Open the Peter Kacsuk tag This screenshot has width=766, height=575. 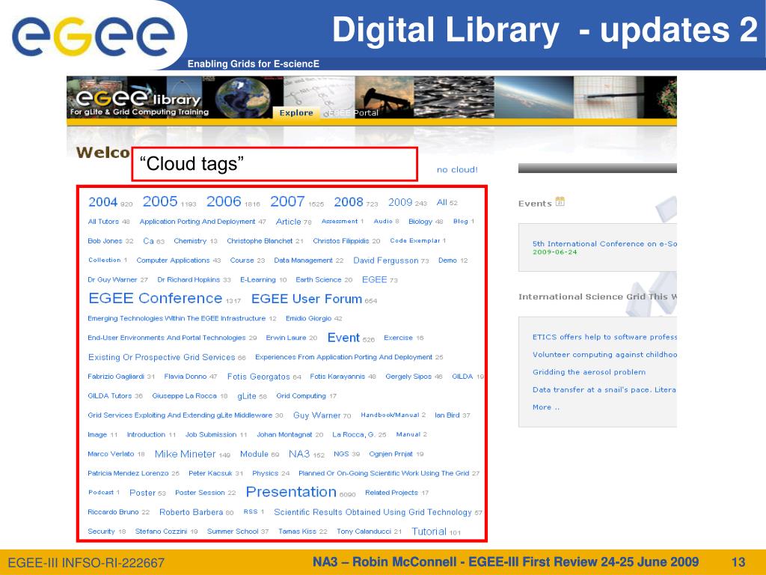click(210, 473)
